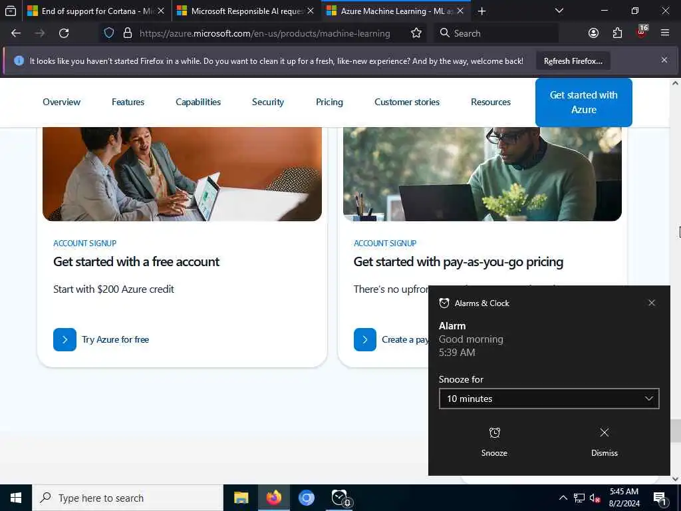The width and height of the screenshot is (681, 511).
Task: Open the Action Center notifications icon
Action: tap(660, 498)
